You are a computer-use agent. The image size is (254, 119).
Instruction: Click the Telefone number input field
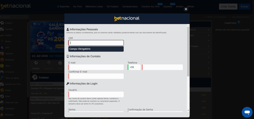[x=162, y=67]
